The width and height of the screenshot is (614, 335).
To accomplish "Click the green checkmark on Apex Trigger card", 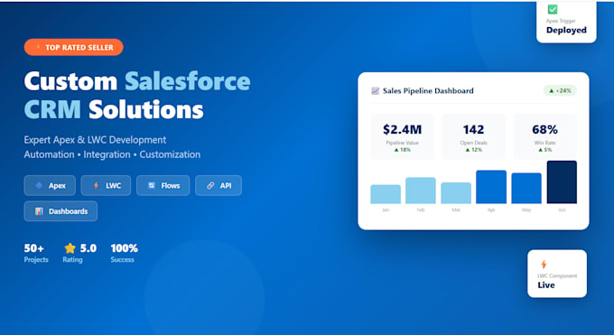I will pyautogui.click(x=552, y=9).
